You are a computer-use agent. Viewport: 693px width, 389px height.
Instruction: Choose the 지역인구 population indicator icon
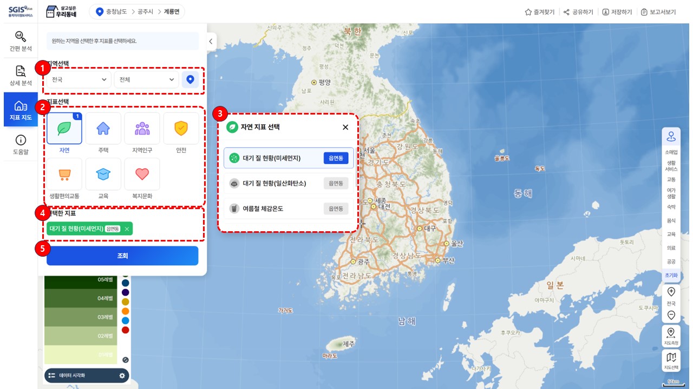(142, 129)
